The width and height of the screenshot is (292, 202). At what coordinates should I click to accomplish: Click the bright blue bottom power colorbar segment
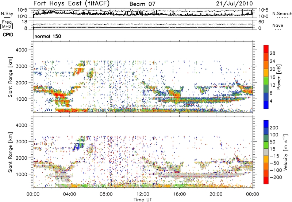[x=266, y=105]
